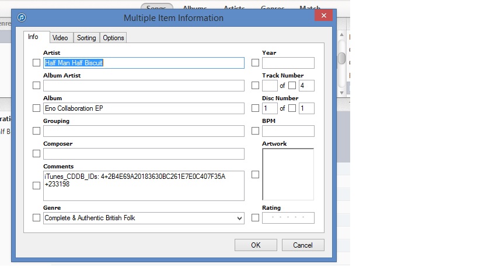Click into the Grouping text field
The height and width of the screenshot is (268, 478).
pyautogui.click(x=144, y=131)
